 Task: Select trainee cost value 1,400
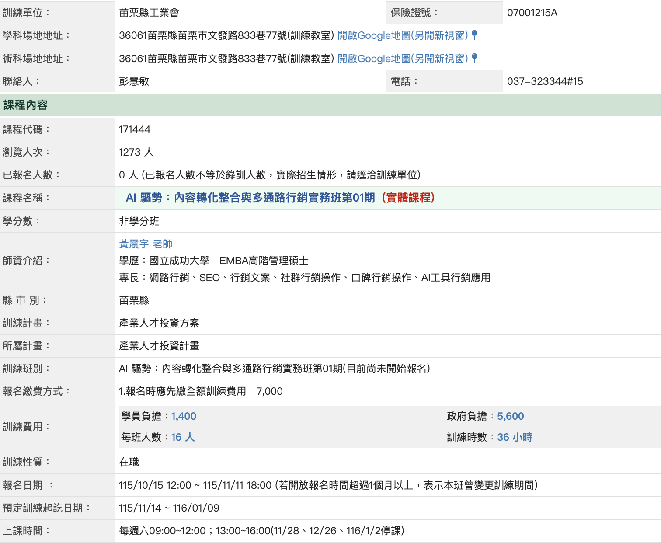coord(184,416)
